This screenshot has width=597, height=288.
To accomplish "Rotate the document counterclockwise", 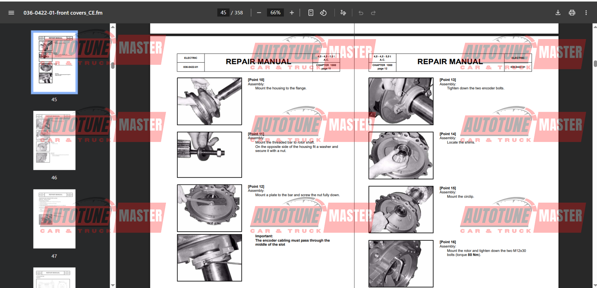I will pos(324,13).
